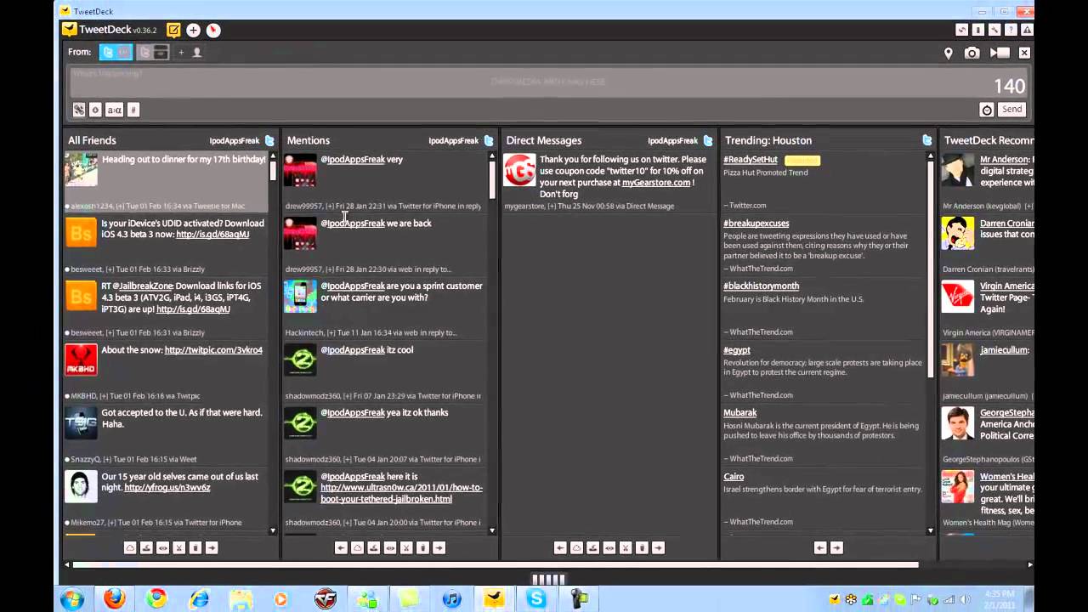Record video with the video camera icon
The height and width of the screenshot is (612, 1088).
pyautogui.click(x=1000, y=53)
